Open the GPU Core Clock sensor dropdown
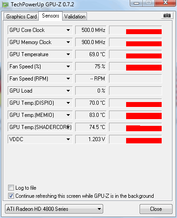Screen dimensions: 177x218 pos(68,30)
